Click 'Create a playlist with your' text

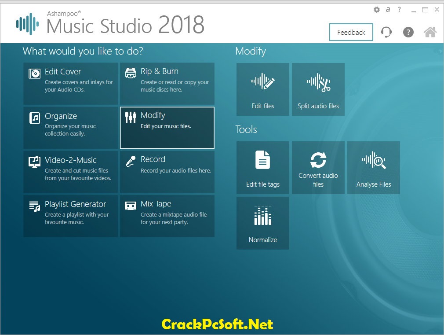[77, 215]
